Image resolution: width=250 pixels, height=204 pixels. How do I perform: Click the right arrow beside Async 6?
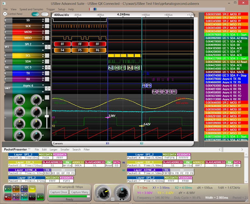coord(49,88)
